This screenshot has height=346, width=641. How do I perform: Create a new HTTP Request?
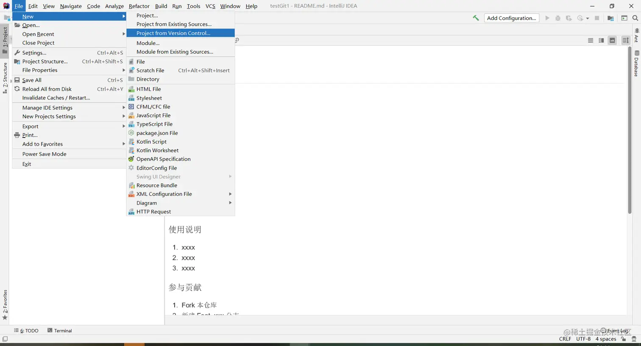pos(181,211)
